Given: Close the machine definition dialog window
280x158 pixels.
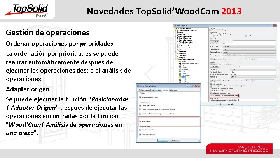Looking at the screenshot, I should 198,86.
